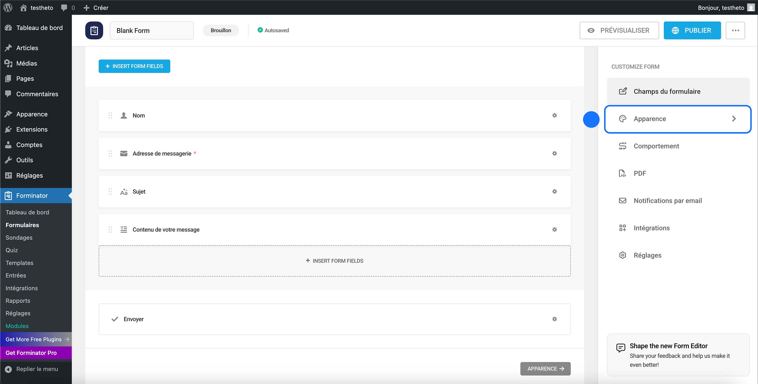Screen dimensions: 758x384
Task: Select Notifications par email panel item
Action: point(667,201)
